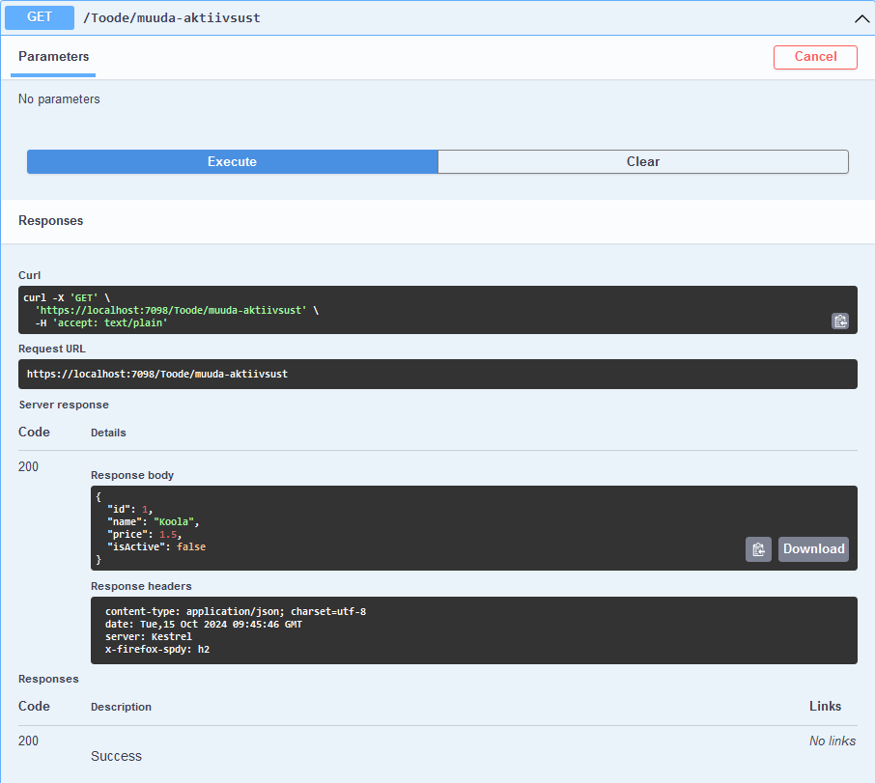Click the No links text
This screenshot has width=875, height=783.
pyautogui.click(x=833, y=741)
